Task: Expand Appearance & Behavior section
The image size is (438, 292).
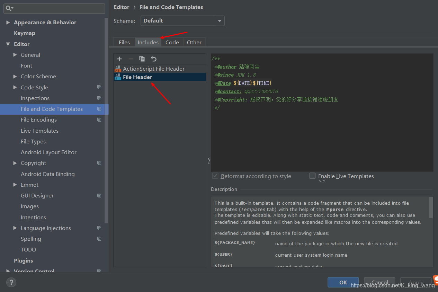Action: tap(8, 22)
